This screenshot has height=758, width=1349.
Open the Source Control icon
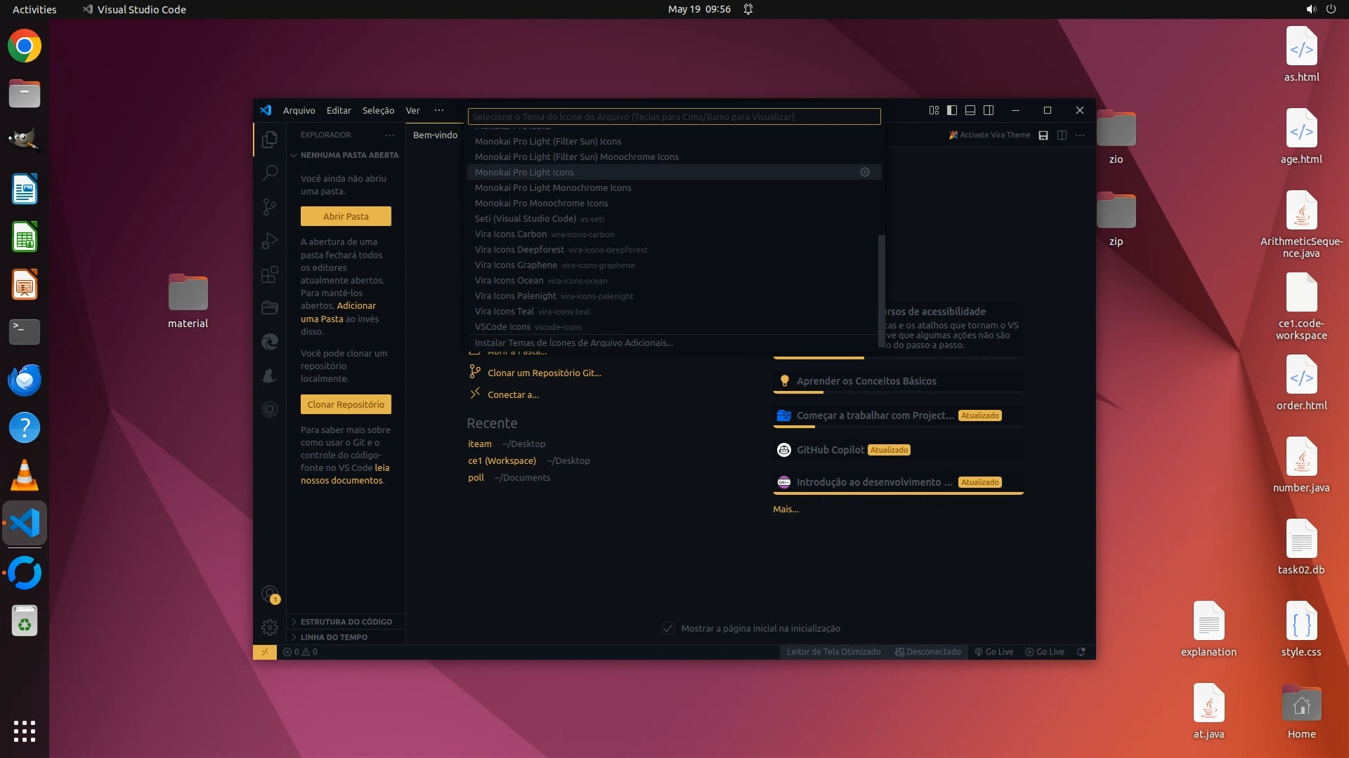[x=270, y=207]
